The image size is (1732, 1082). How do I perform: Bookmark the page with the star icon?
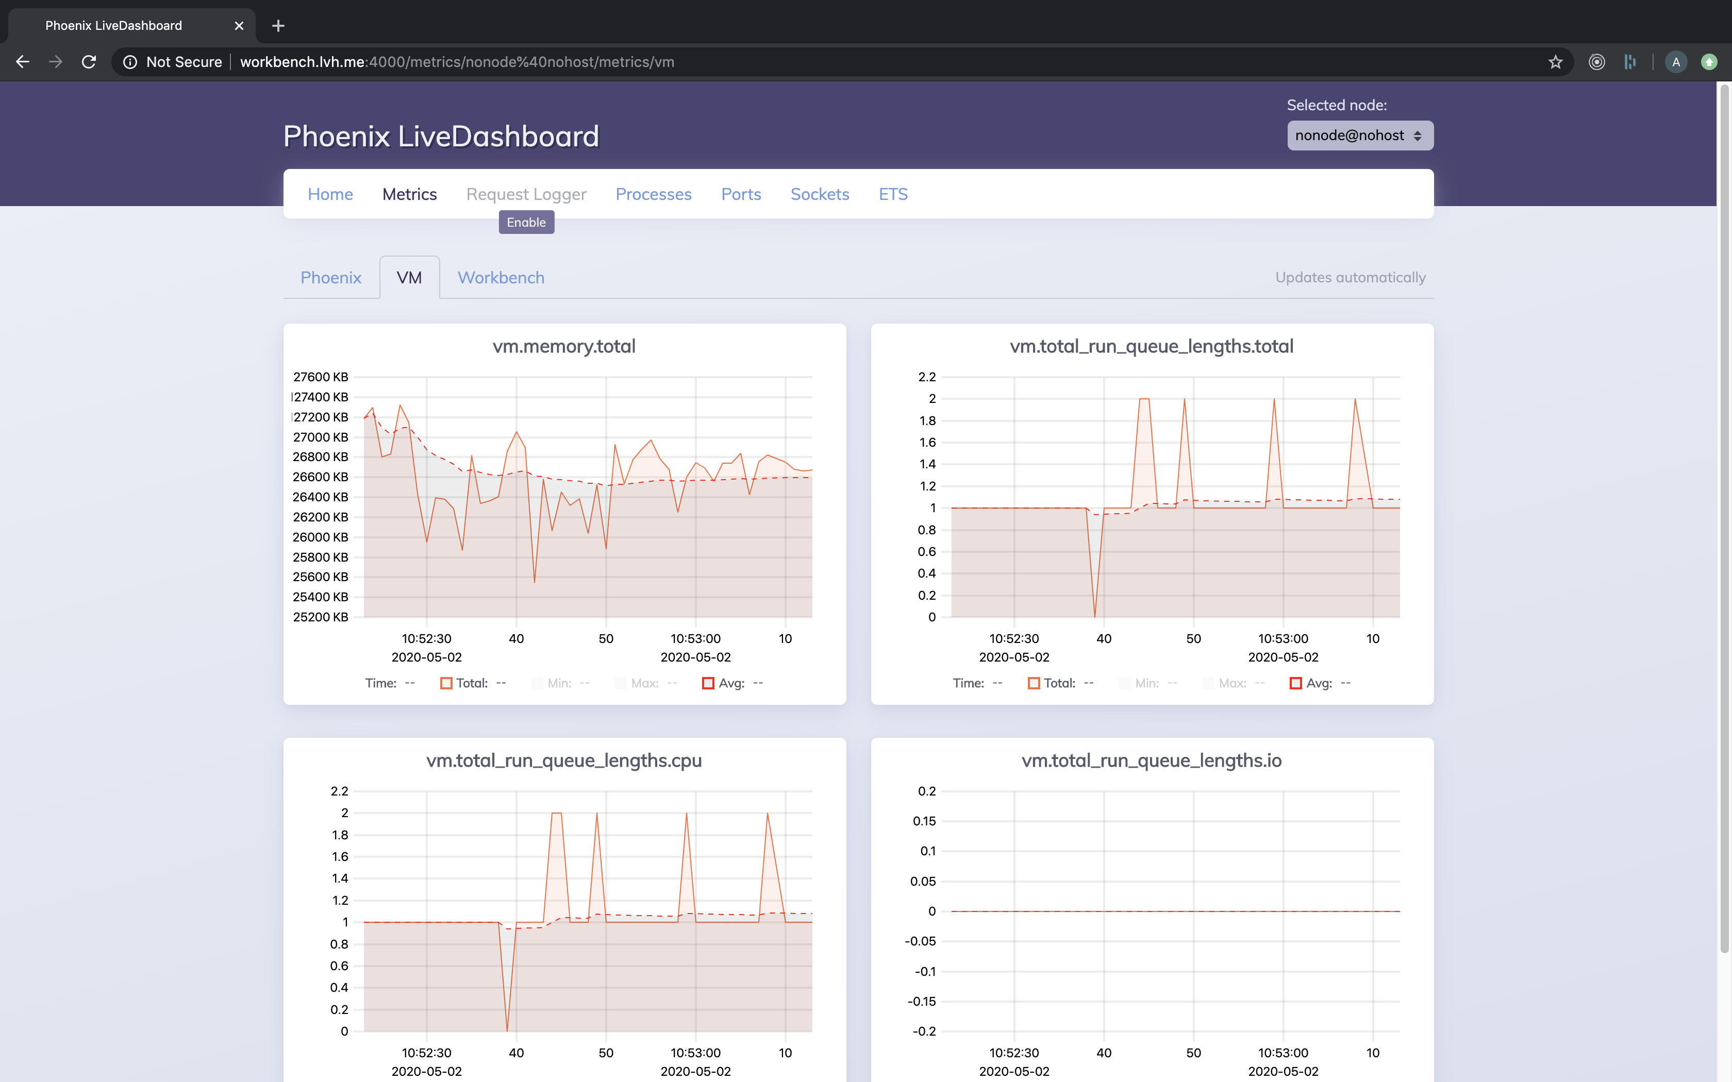click(1555, 62)
